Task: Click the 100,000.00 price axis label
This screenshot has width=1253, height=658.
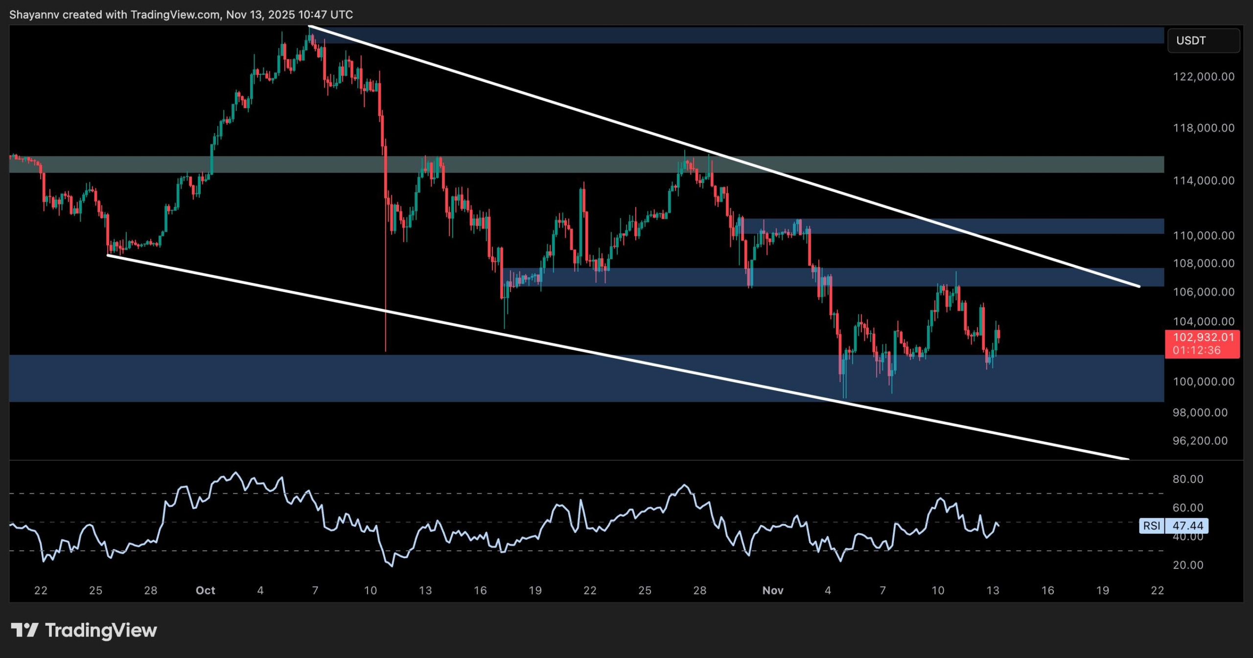Action: pos(1204,382)
